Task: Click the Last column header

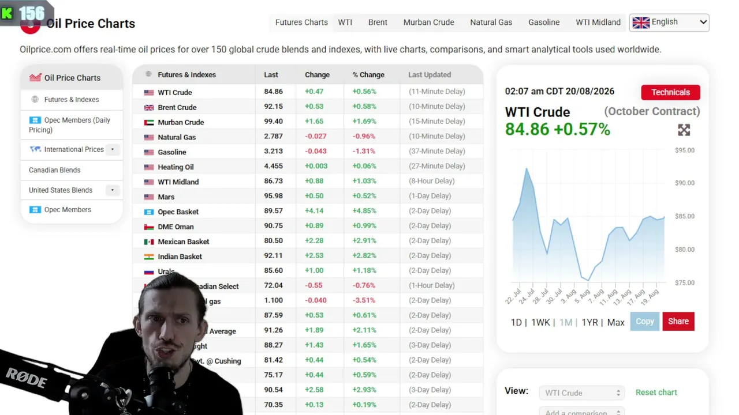Action: pyautogui.click(x=271, y=75)
